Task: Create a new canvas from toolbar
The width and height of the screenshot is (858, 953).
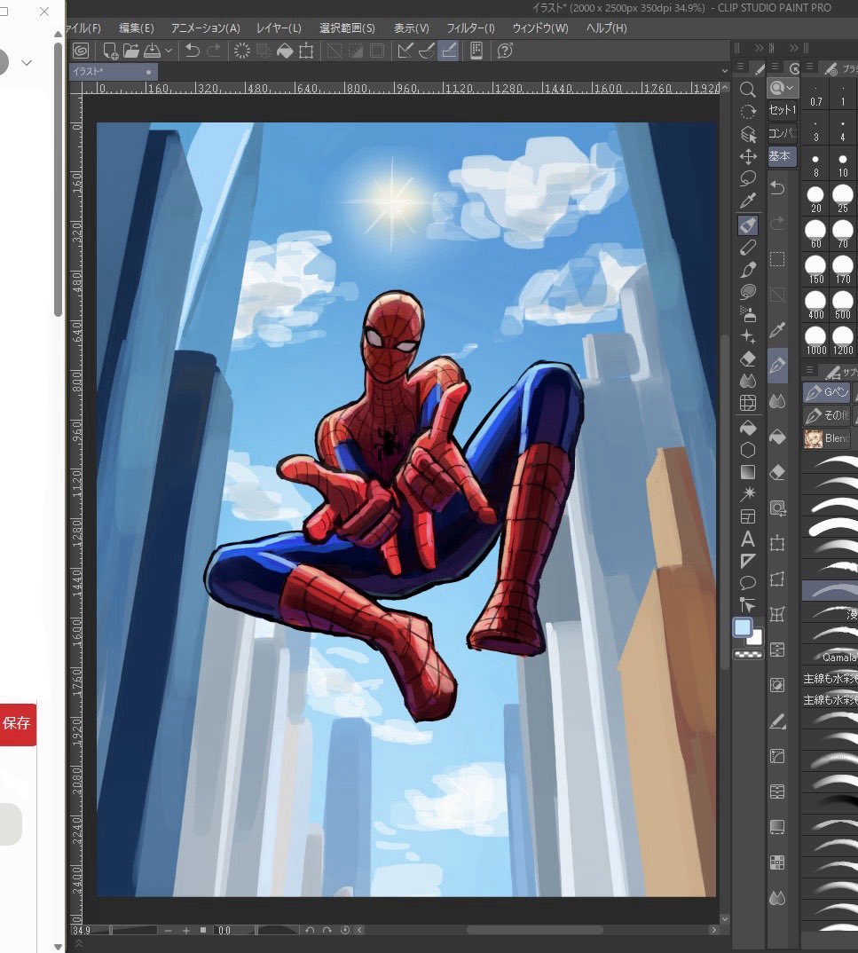Action: pyautogui.click(x=111, y=51)
